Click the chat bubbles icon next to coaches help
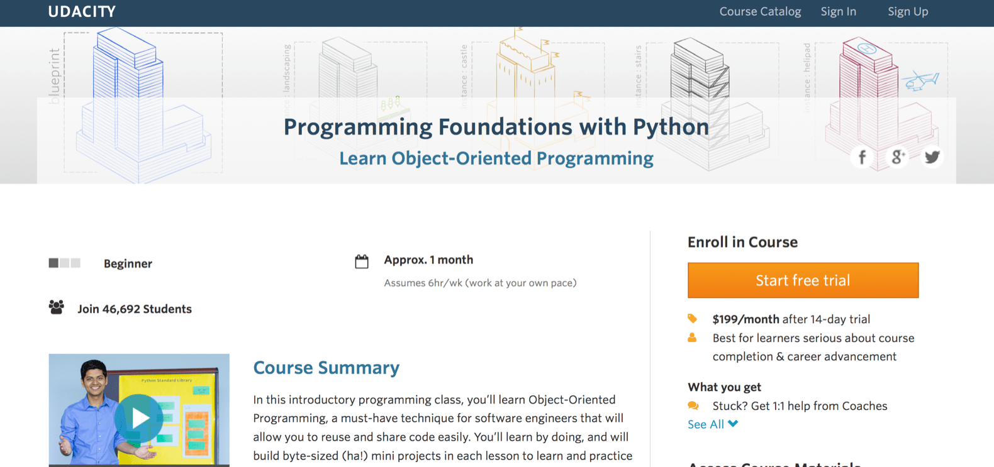Image resolution: width=994 pixels, height=467 pixels. (x=693, y=406)
